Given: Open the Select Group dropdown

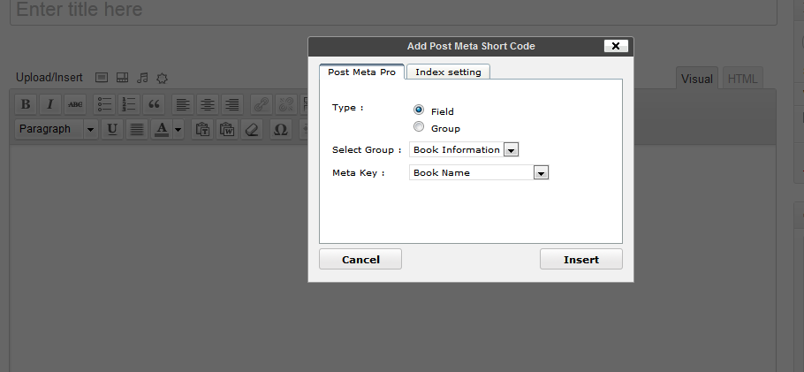Looking at the screenshot, I should click(510, 150).
